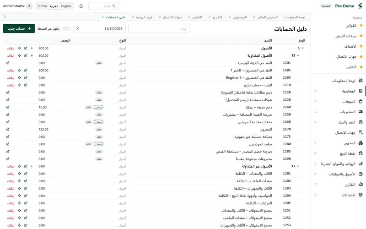Collapse الأصول غير المتداولة group 12
This screenshot has height=229, width=366.
point(298,166)
